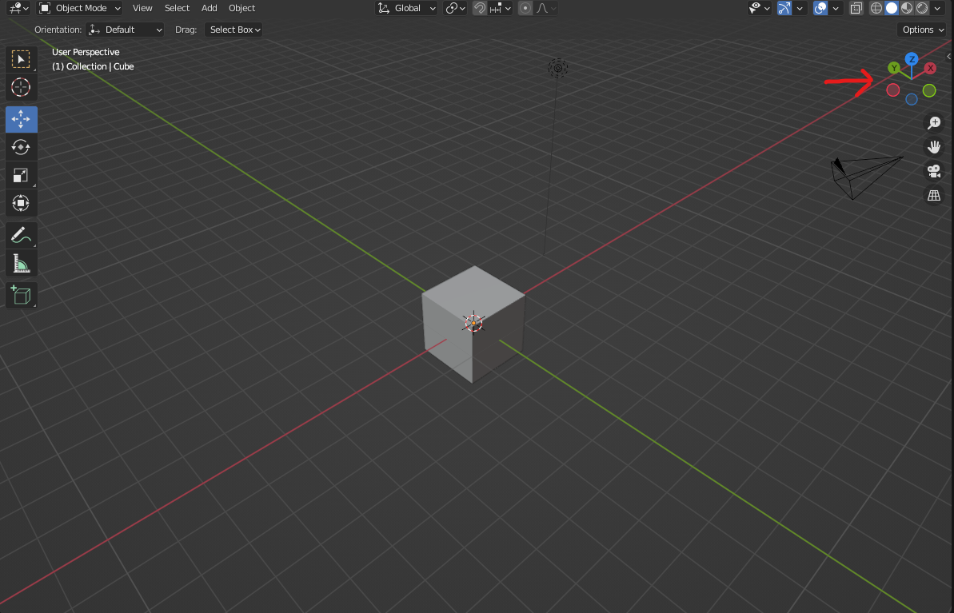Viewport: 954px width, 613px height.
Task: Toggle camera view with the camera icon
Action: pyautogui.click(x=933, y=172)
